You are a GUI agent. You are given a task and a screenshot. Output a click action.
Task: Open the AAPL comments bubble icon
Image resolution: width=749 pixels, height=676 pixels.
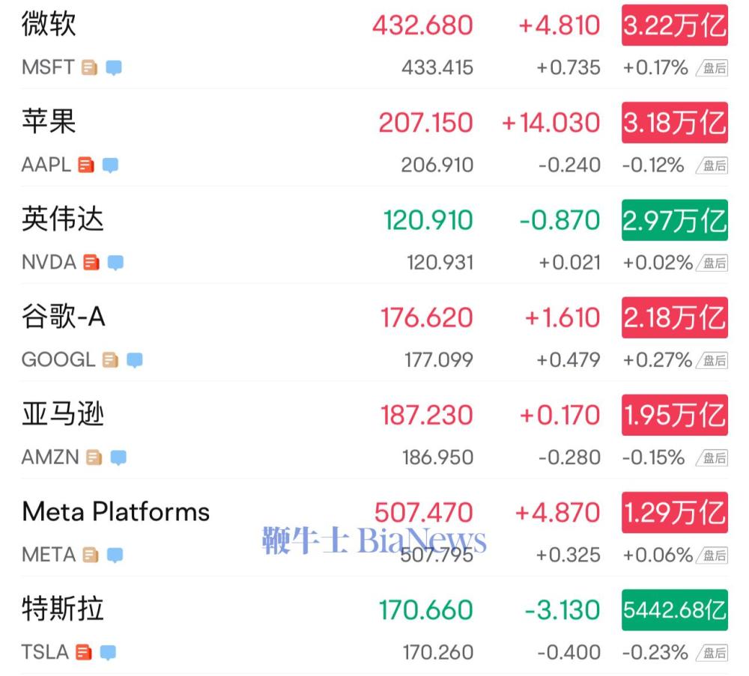pyautogui.click(x=110, y=165)
